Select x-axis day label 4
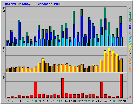The image size is (133, 104). coord(20,101)
